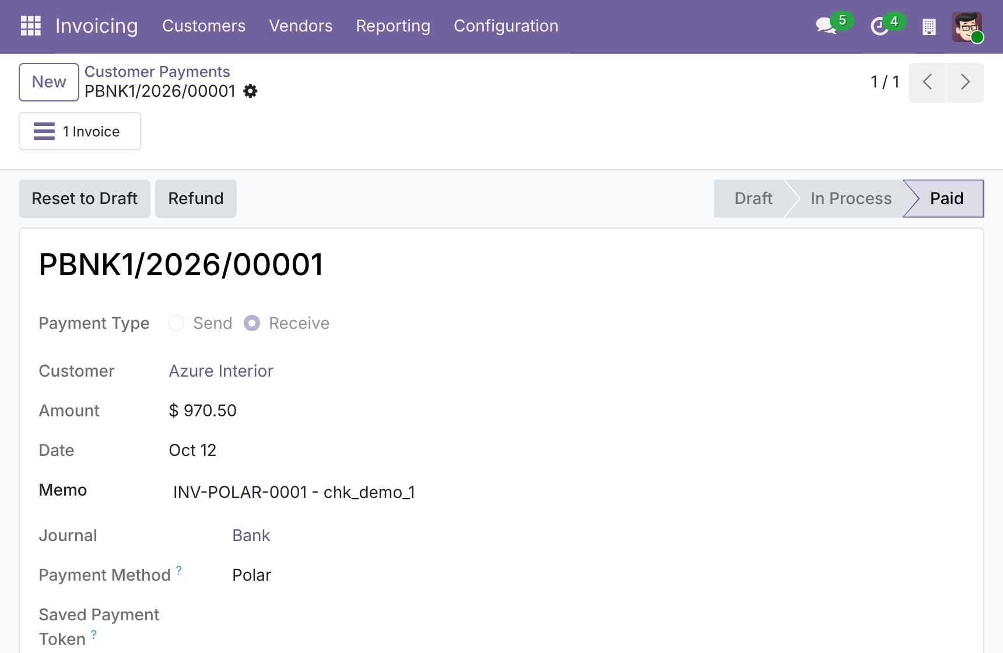
Task: Click the PBNK1/2026/00001 heading
Action: 181,265
